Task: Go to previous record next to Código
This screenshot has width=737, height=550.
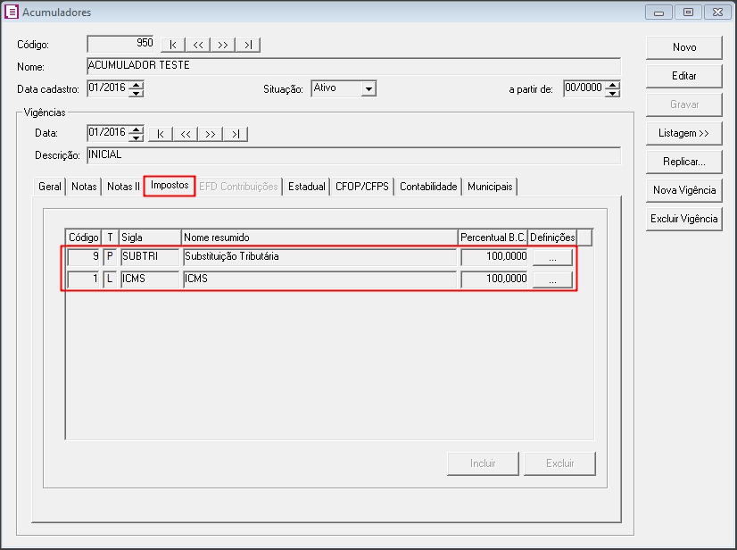Action: (x=198, y=45)
